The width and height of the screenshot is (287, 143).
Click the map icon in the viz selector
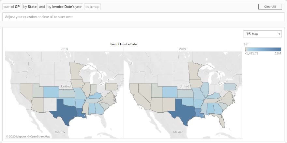click(x=249, y=34)
